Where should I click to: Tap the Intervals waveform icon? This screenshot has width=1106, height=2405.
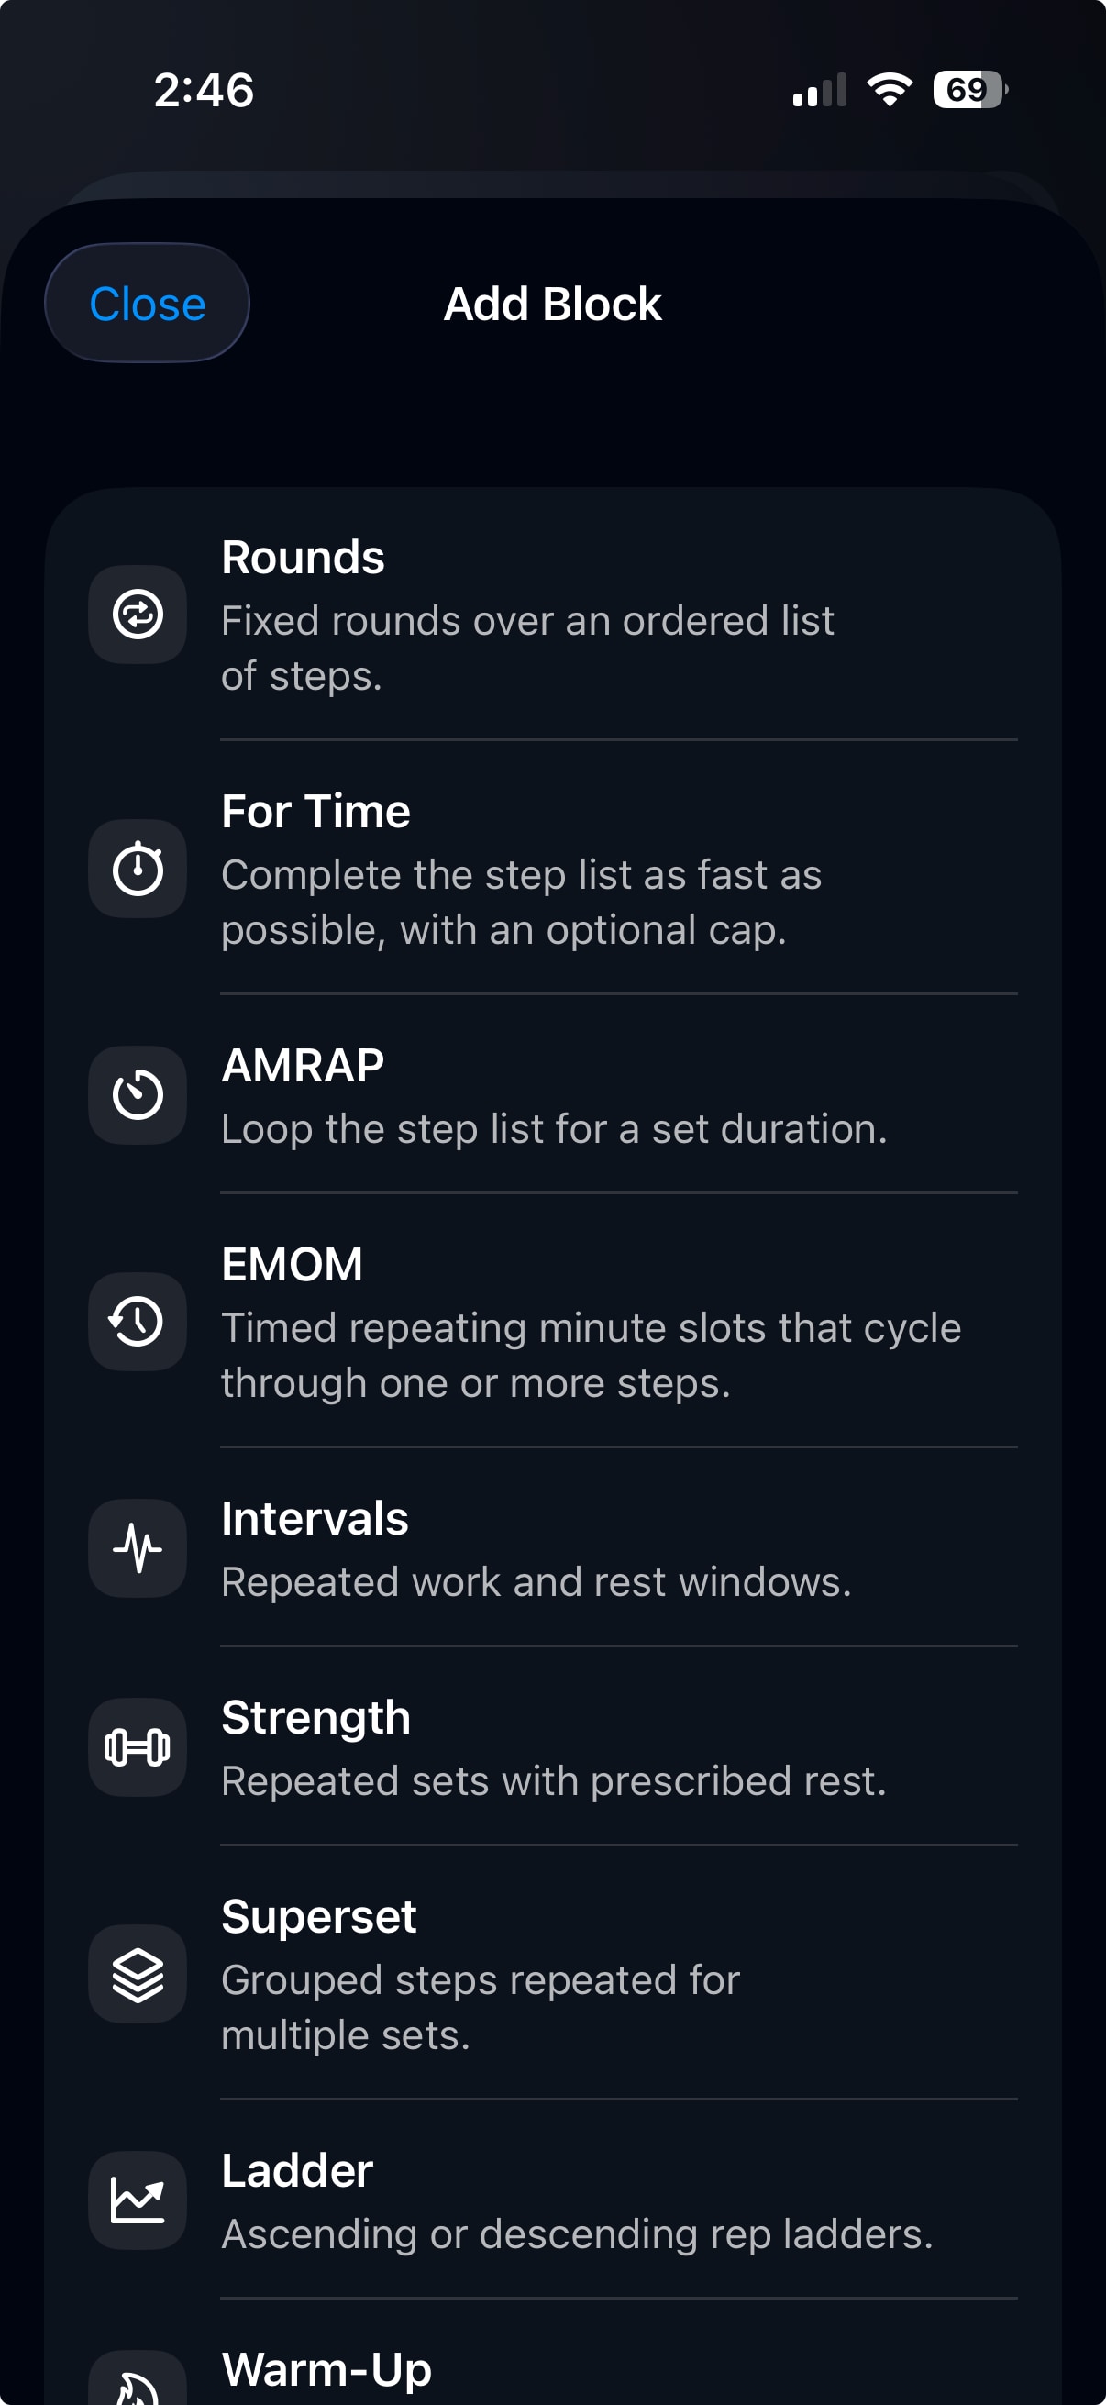pos(138,1548)
